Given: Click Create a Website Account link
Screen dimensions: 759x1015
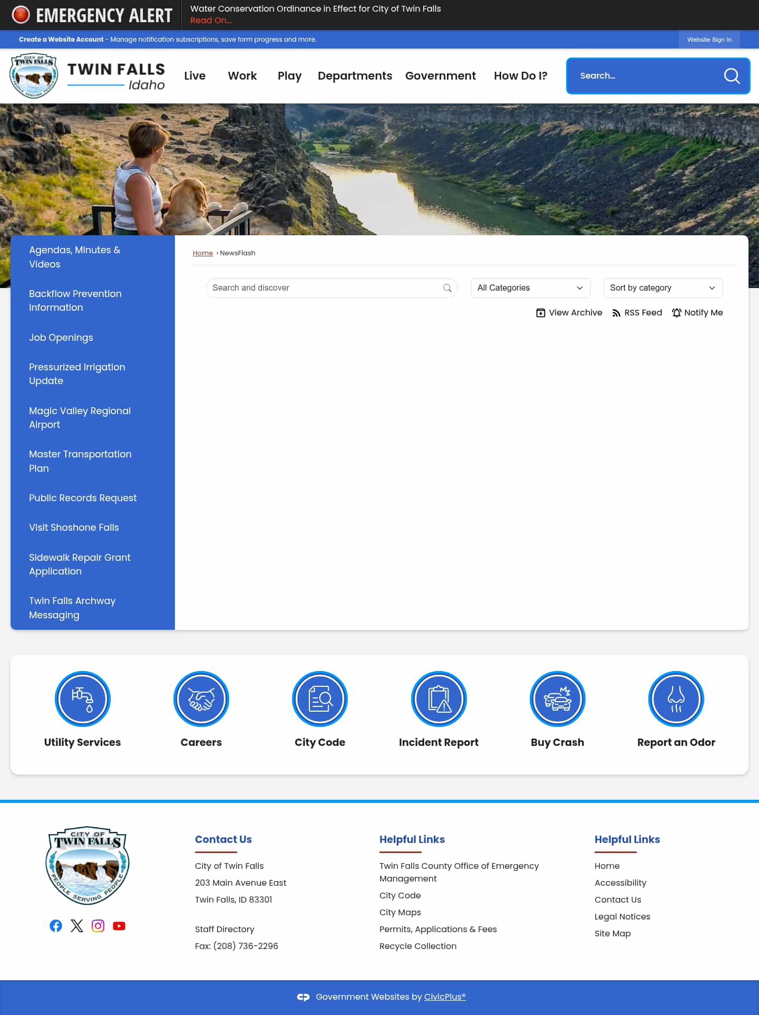Looking at the screenshot, I should 61,40.
